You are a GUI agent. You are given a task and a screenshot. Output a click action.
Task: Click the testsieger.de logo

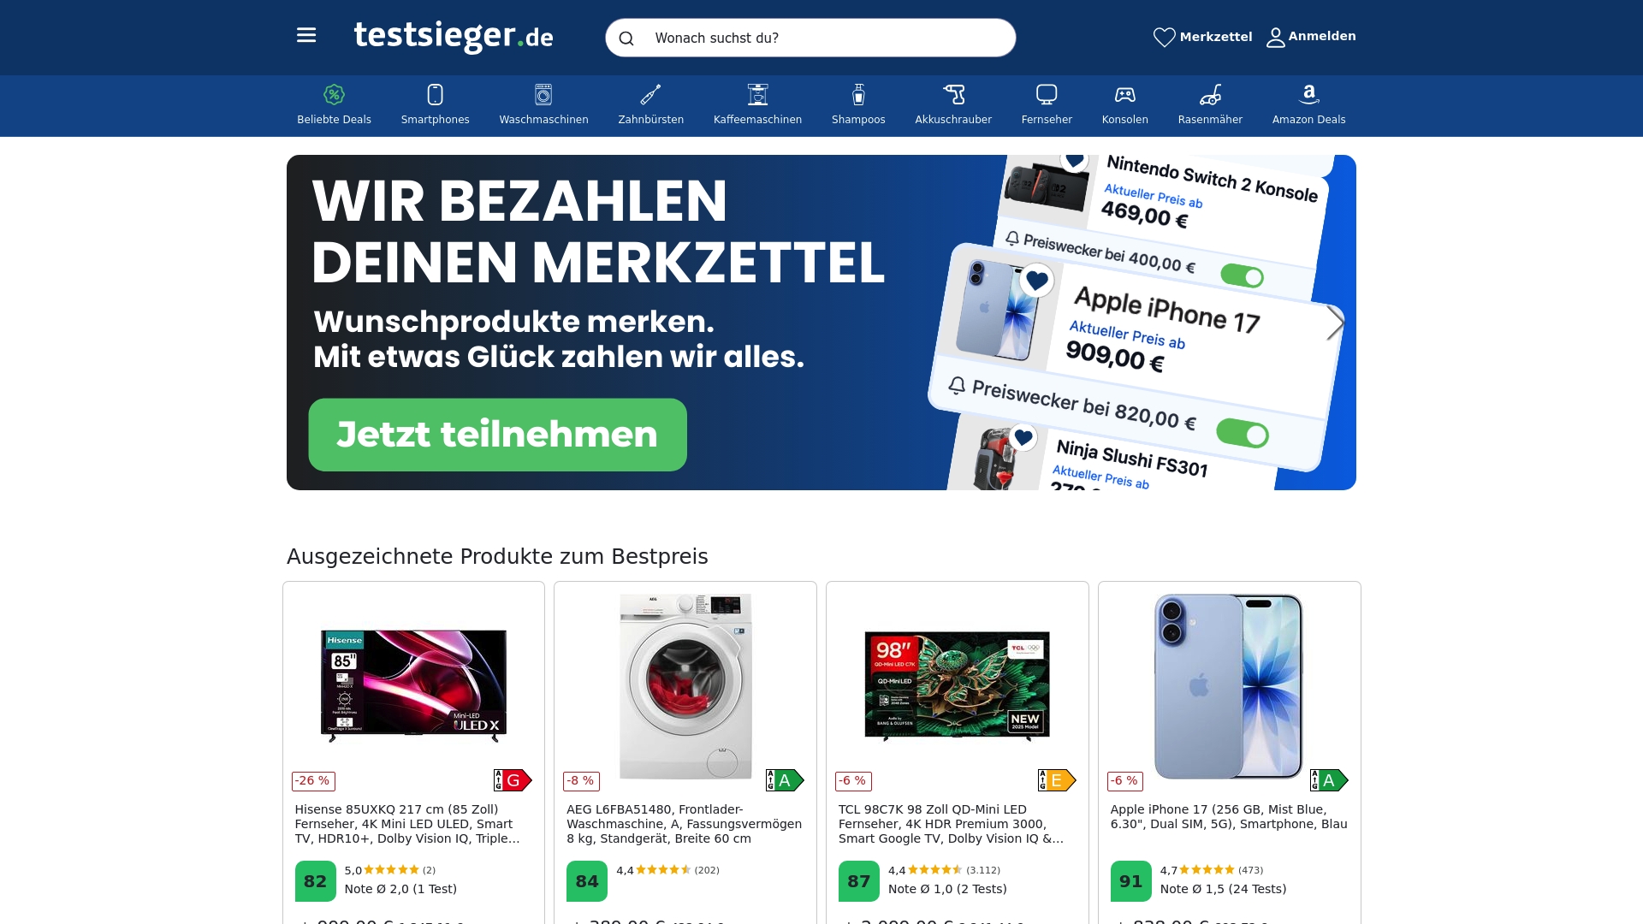tap(454, 36)
